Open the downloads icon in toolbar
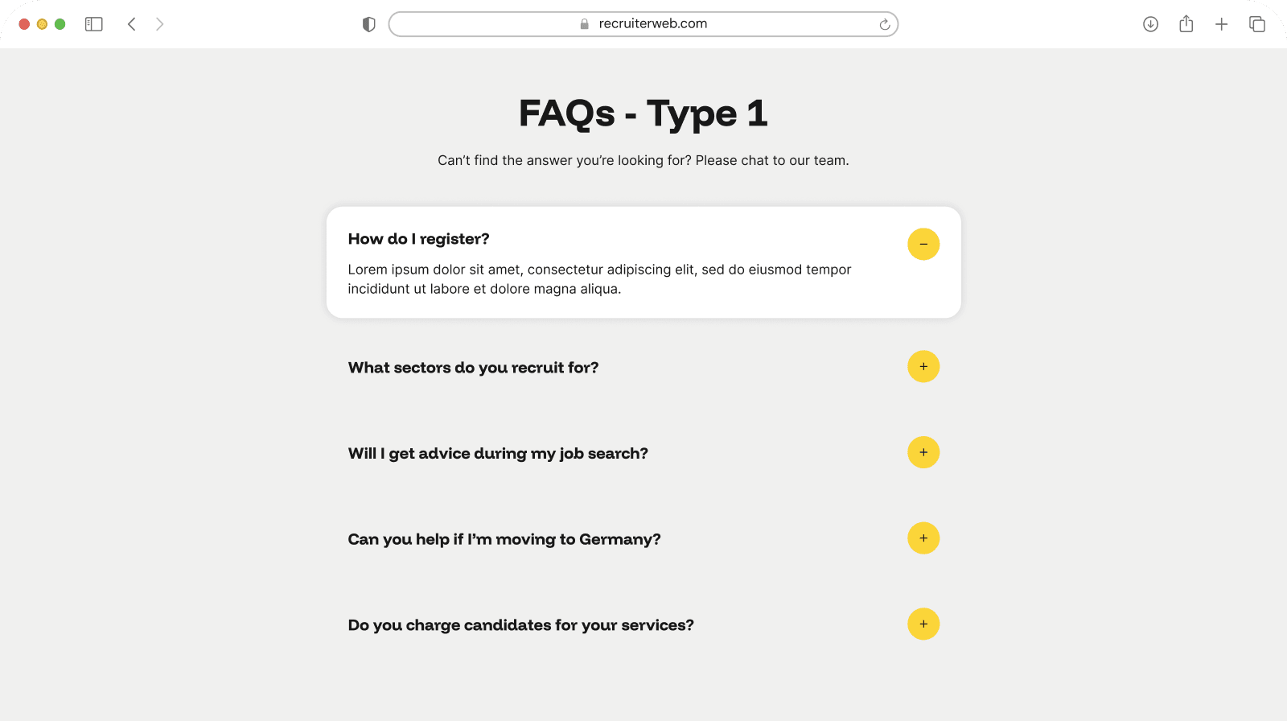The image size is (1287, 721). [x=1150, y=24]
